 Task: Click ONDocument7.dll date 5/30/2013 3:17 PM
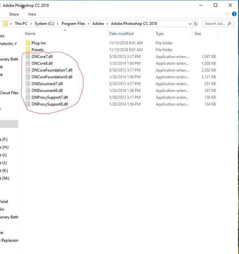[x=125, y=84]
